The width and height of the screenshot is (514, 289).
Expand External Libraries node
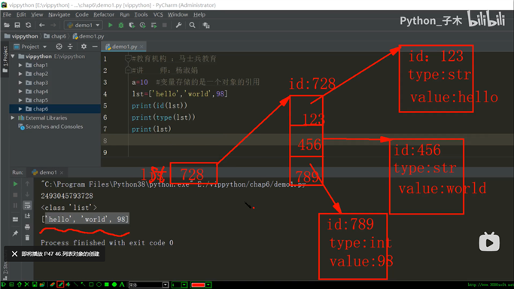click(13, 117)
